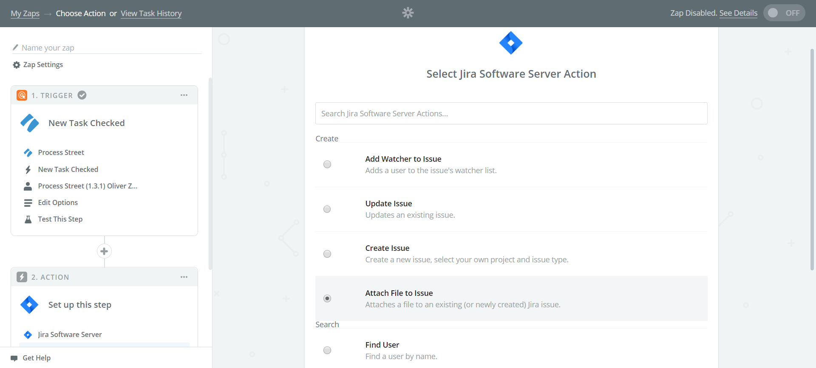816x368 pixels.
Task: Click the Find User title
Action: tap(382, 345)
